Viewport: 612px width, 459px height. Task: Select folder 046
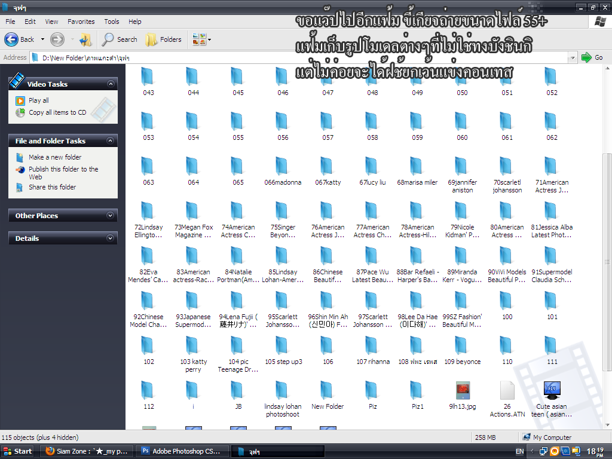click(x=283, y=81)
